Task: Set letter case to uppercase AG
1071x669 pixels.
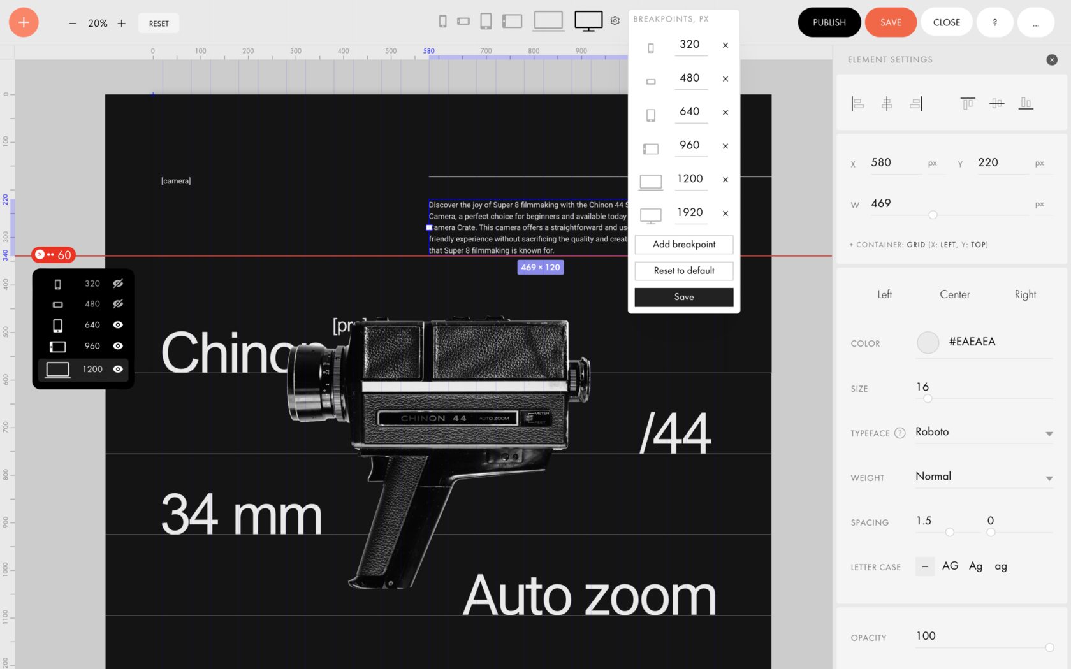Action: click(x=951, y=566)
